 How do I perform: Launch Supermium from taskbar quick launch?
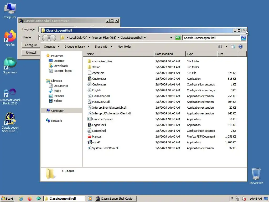[39, 199]
